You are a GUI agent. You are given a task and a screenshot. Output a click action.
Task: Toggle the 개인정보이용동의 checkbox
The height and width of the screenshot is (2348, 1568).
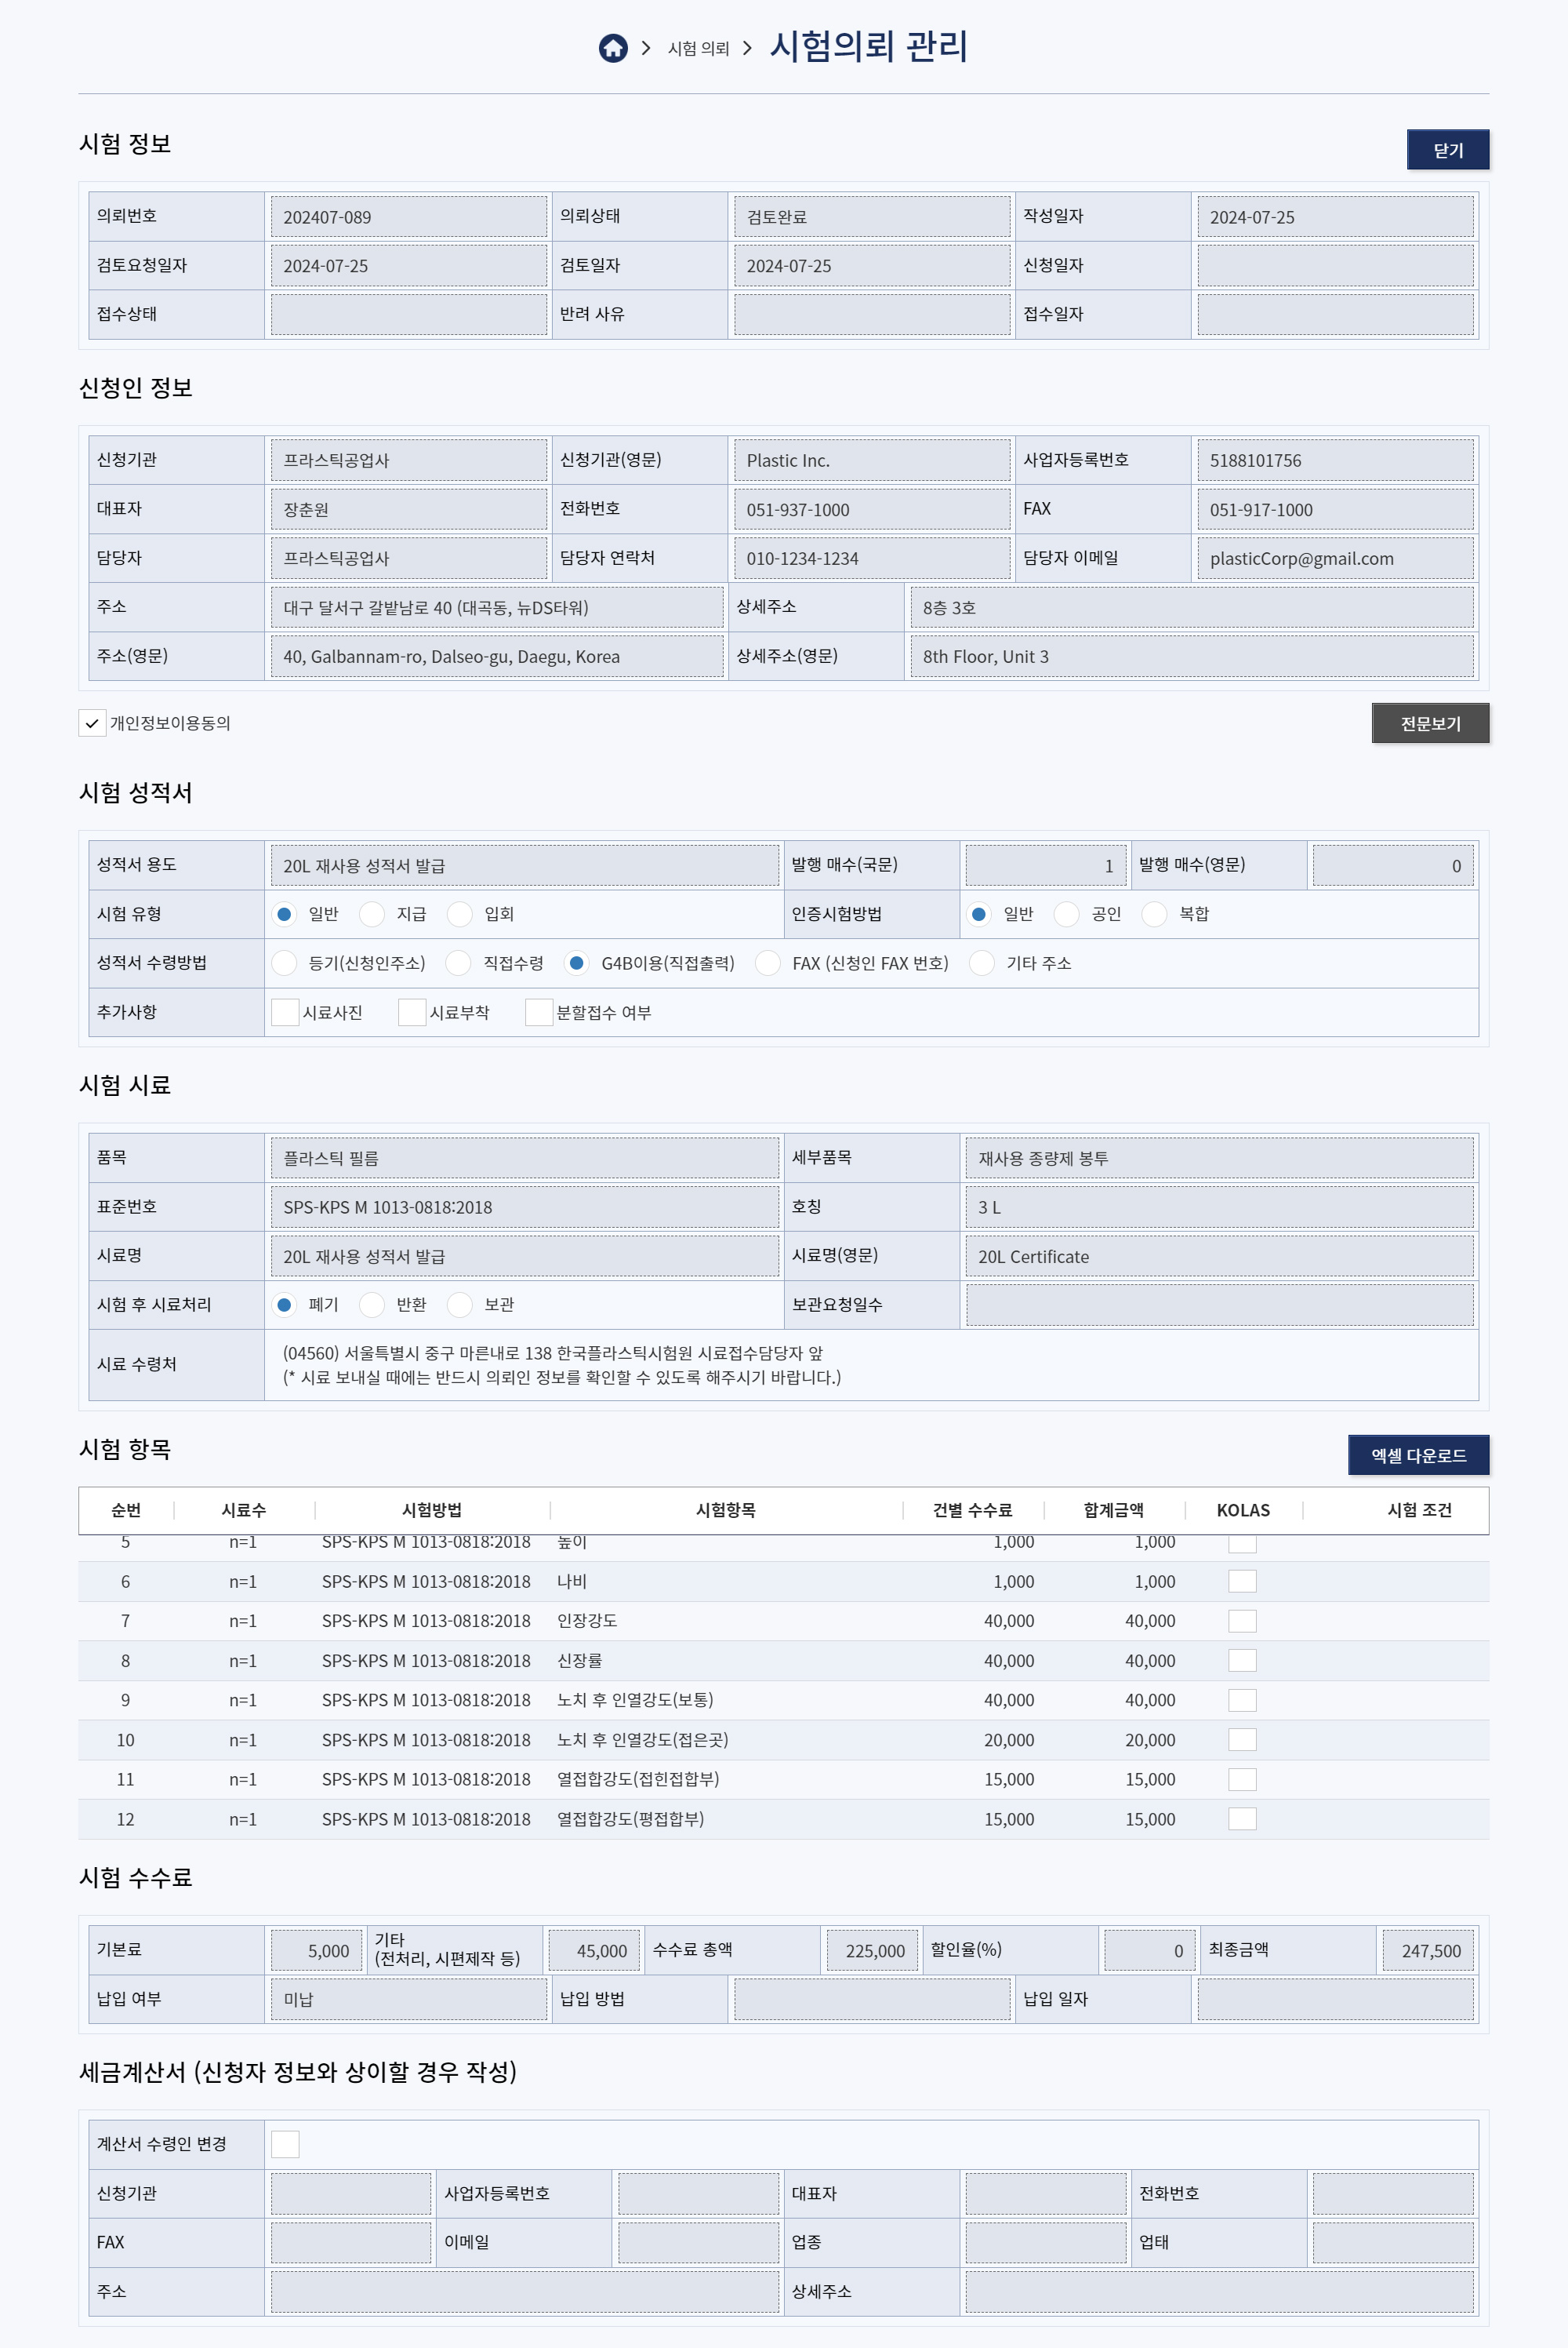92,723
